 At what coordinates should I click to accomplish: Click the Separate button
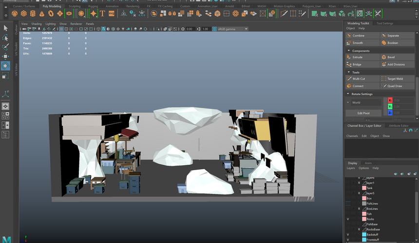point(398,35)
